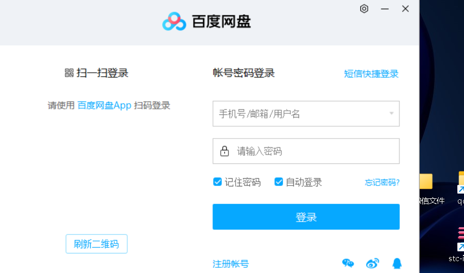
Task: Open the 忘记密码? link
Action: click(x=382, y=182)
